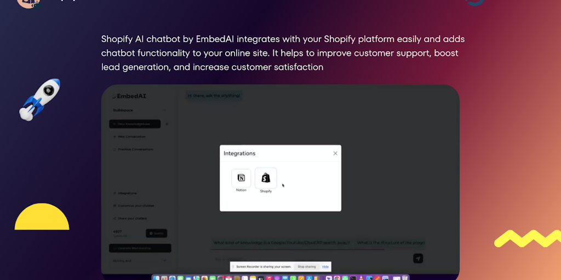
Task: Select the Shopify integration icon
Action: (266, 178)
